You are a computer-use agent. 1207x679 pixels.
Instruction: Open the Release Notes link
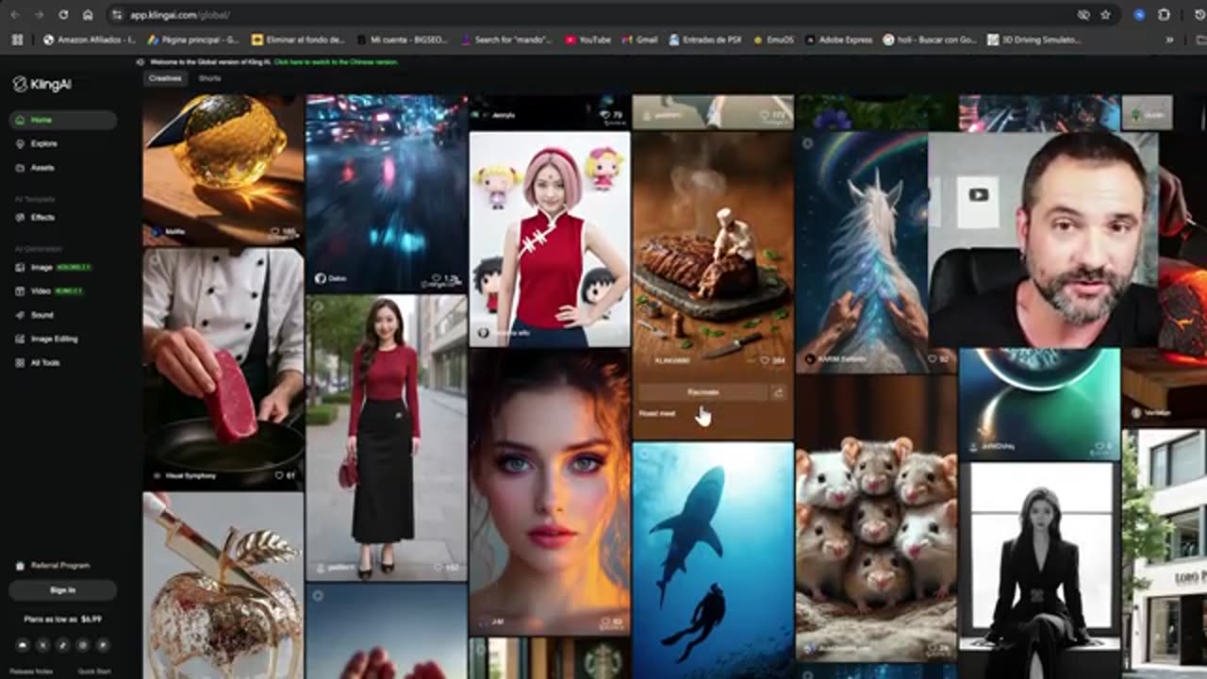[x=31, y=671]
